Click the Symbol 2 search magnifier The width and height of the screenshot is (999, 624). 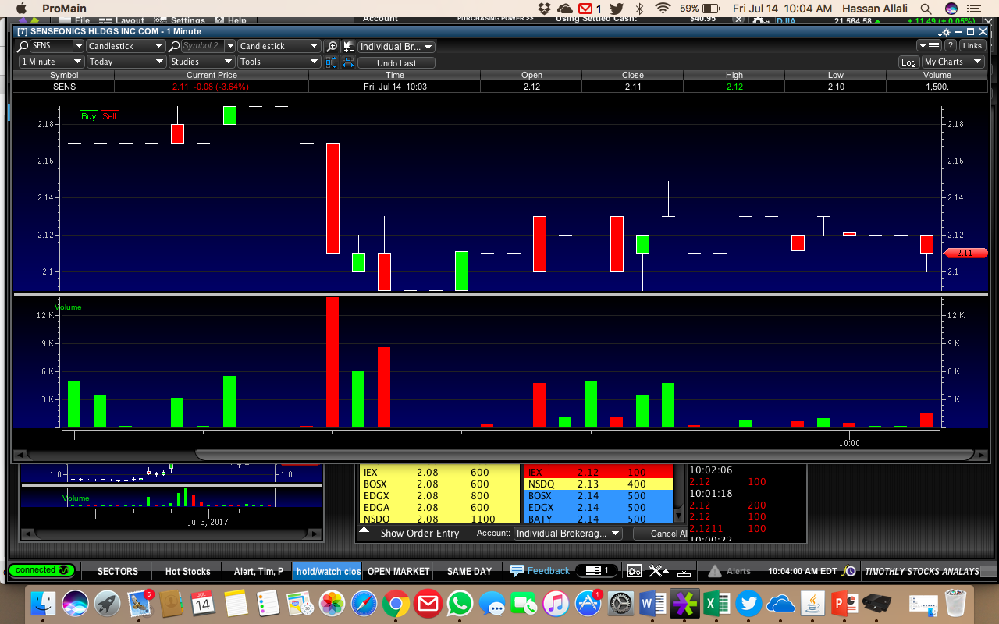coord(175,46)
